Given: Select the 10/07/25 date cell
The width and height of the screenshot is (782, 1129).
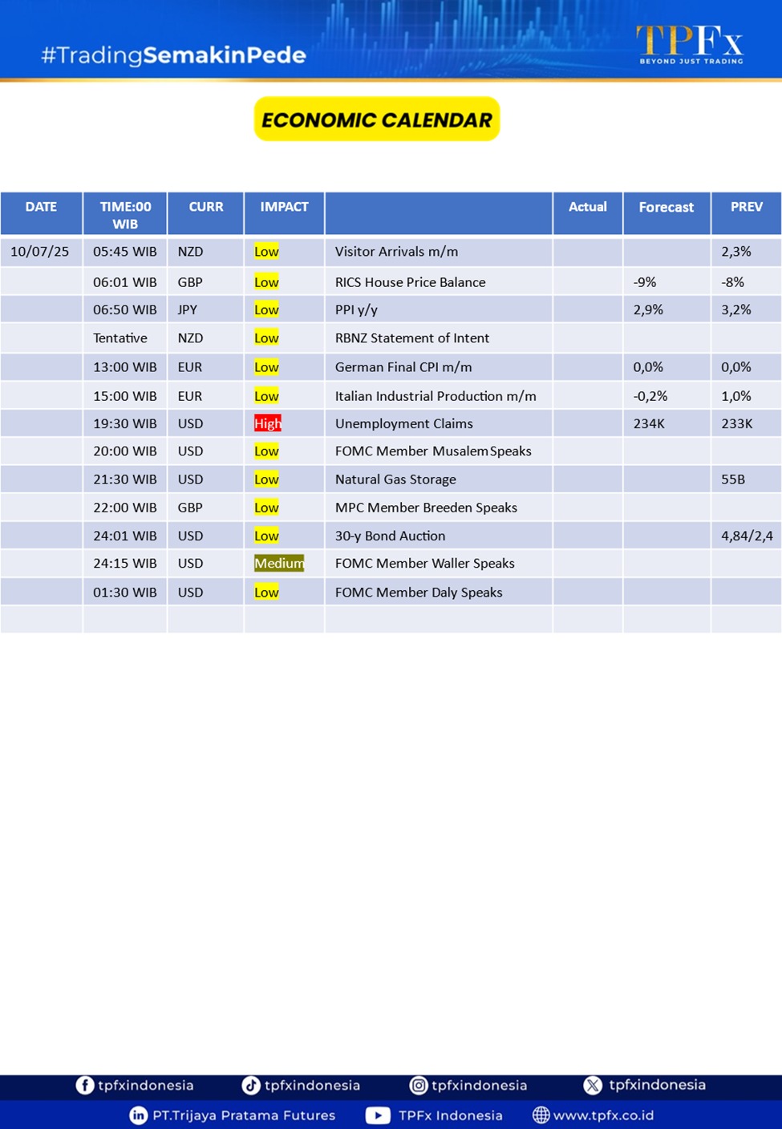Looking at the screenshot, I should [x=40, y=252].
